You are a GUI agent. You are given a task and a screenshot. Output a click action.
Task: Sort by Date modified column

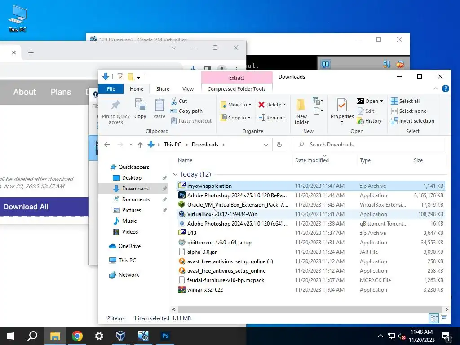(x=312, y=160)
